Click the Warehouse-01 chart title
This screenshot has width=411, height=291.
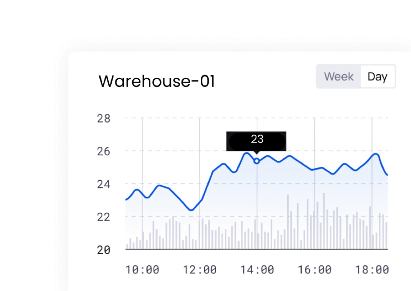[x=157, y=81]
